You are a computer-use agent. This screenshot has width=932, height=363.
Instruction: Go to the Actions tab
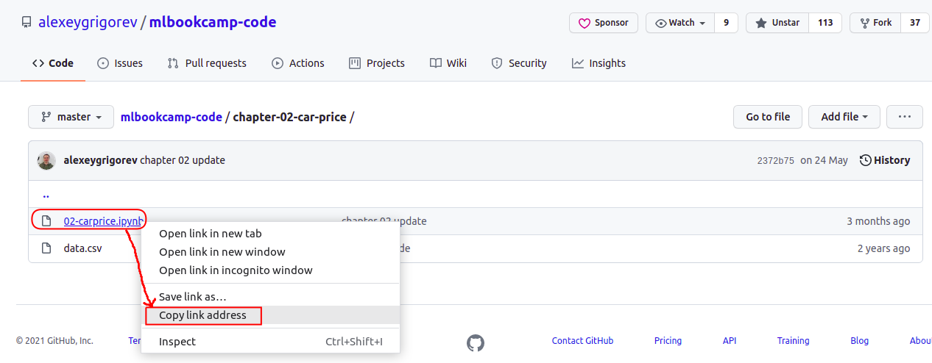pos(298,63)
